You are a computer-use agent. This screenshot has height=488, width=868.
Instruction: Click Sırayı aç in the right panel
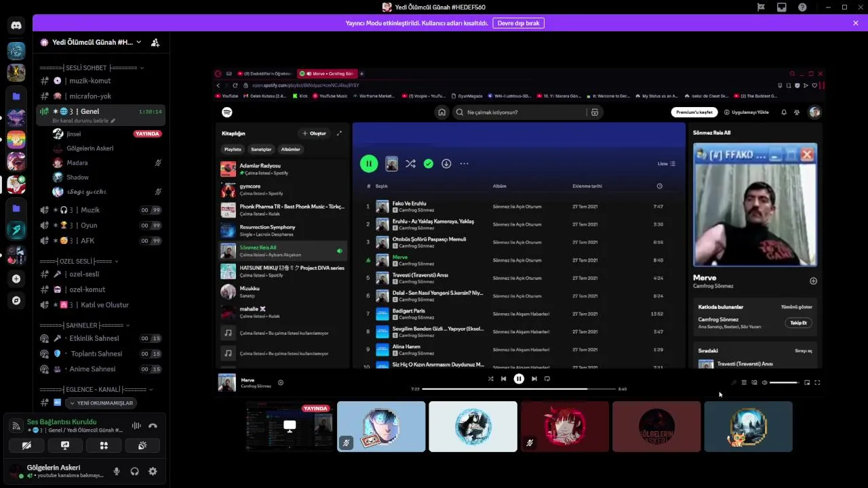pyautogui.click(x=804, y=350)
